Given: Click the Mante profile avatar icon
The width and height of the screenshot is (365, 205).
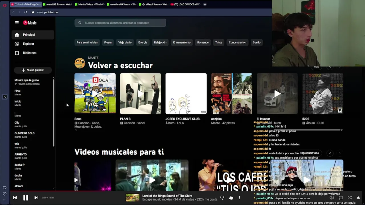Looking at the screenshot, I should [80, 63].
